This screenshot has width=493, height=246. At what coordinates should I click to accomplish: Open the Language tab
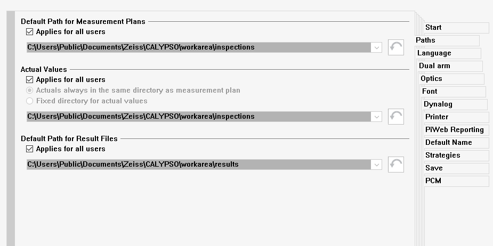pos(434,53)
